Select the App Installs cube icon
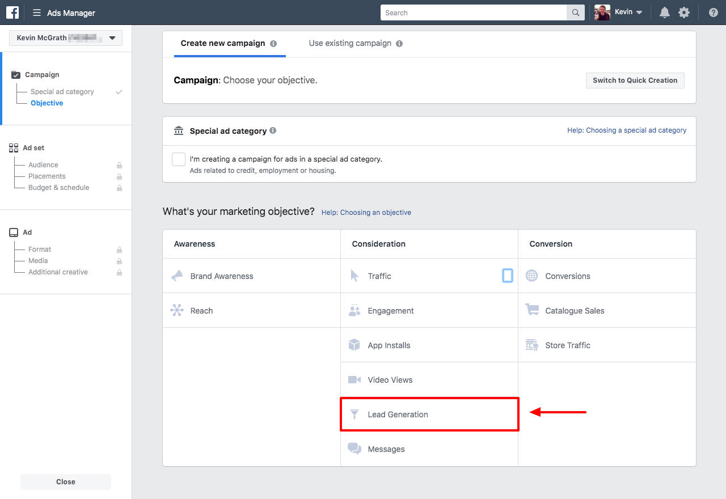The image size is (726, 499). click(x=354, y=345)
